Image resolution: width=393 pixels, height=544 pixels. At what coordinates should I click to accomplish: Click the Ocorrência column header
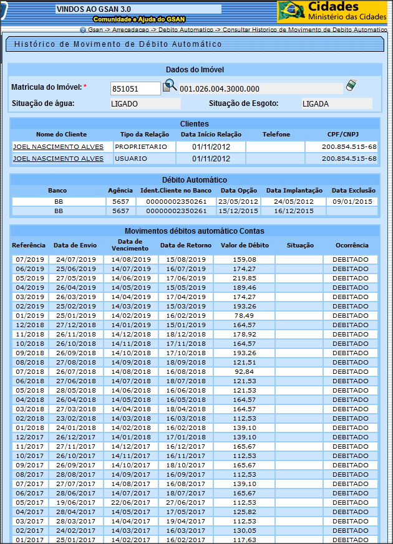tap(352, 246)
